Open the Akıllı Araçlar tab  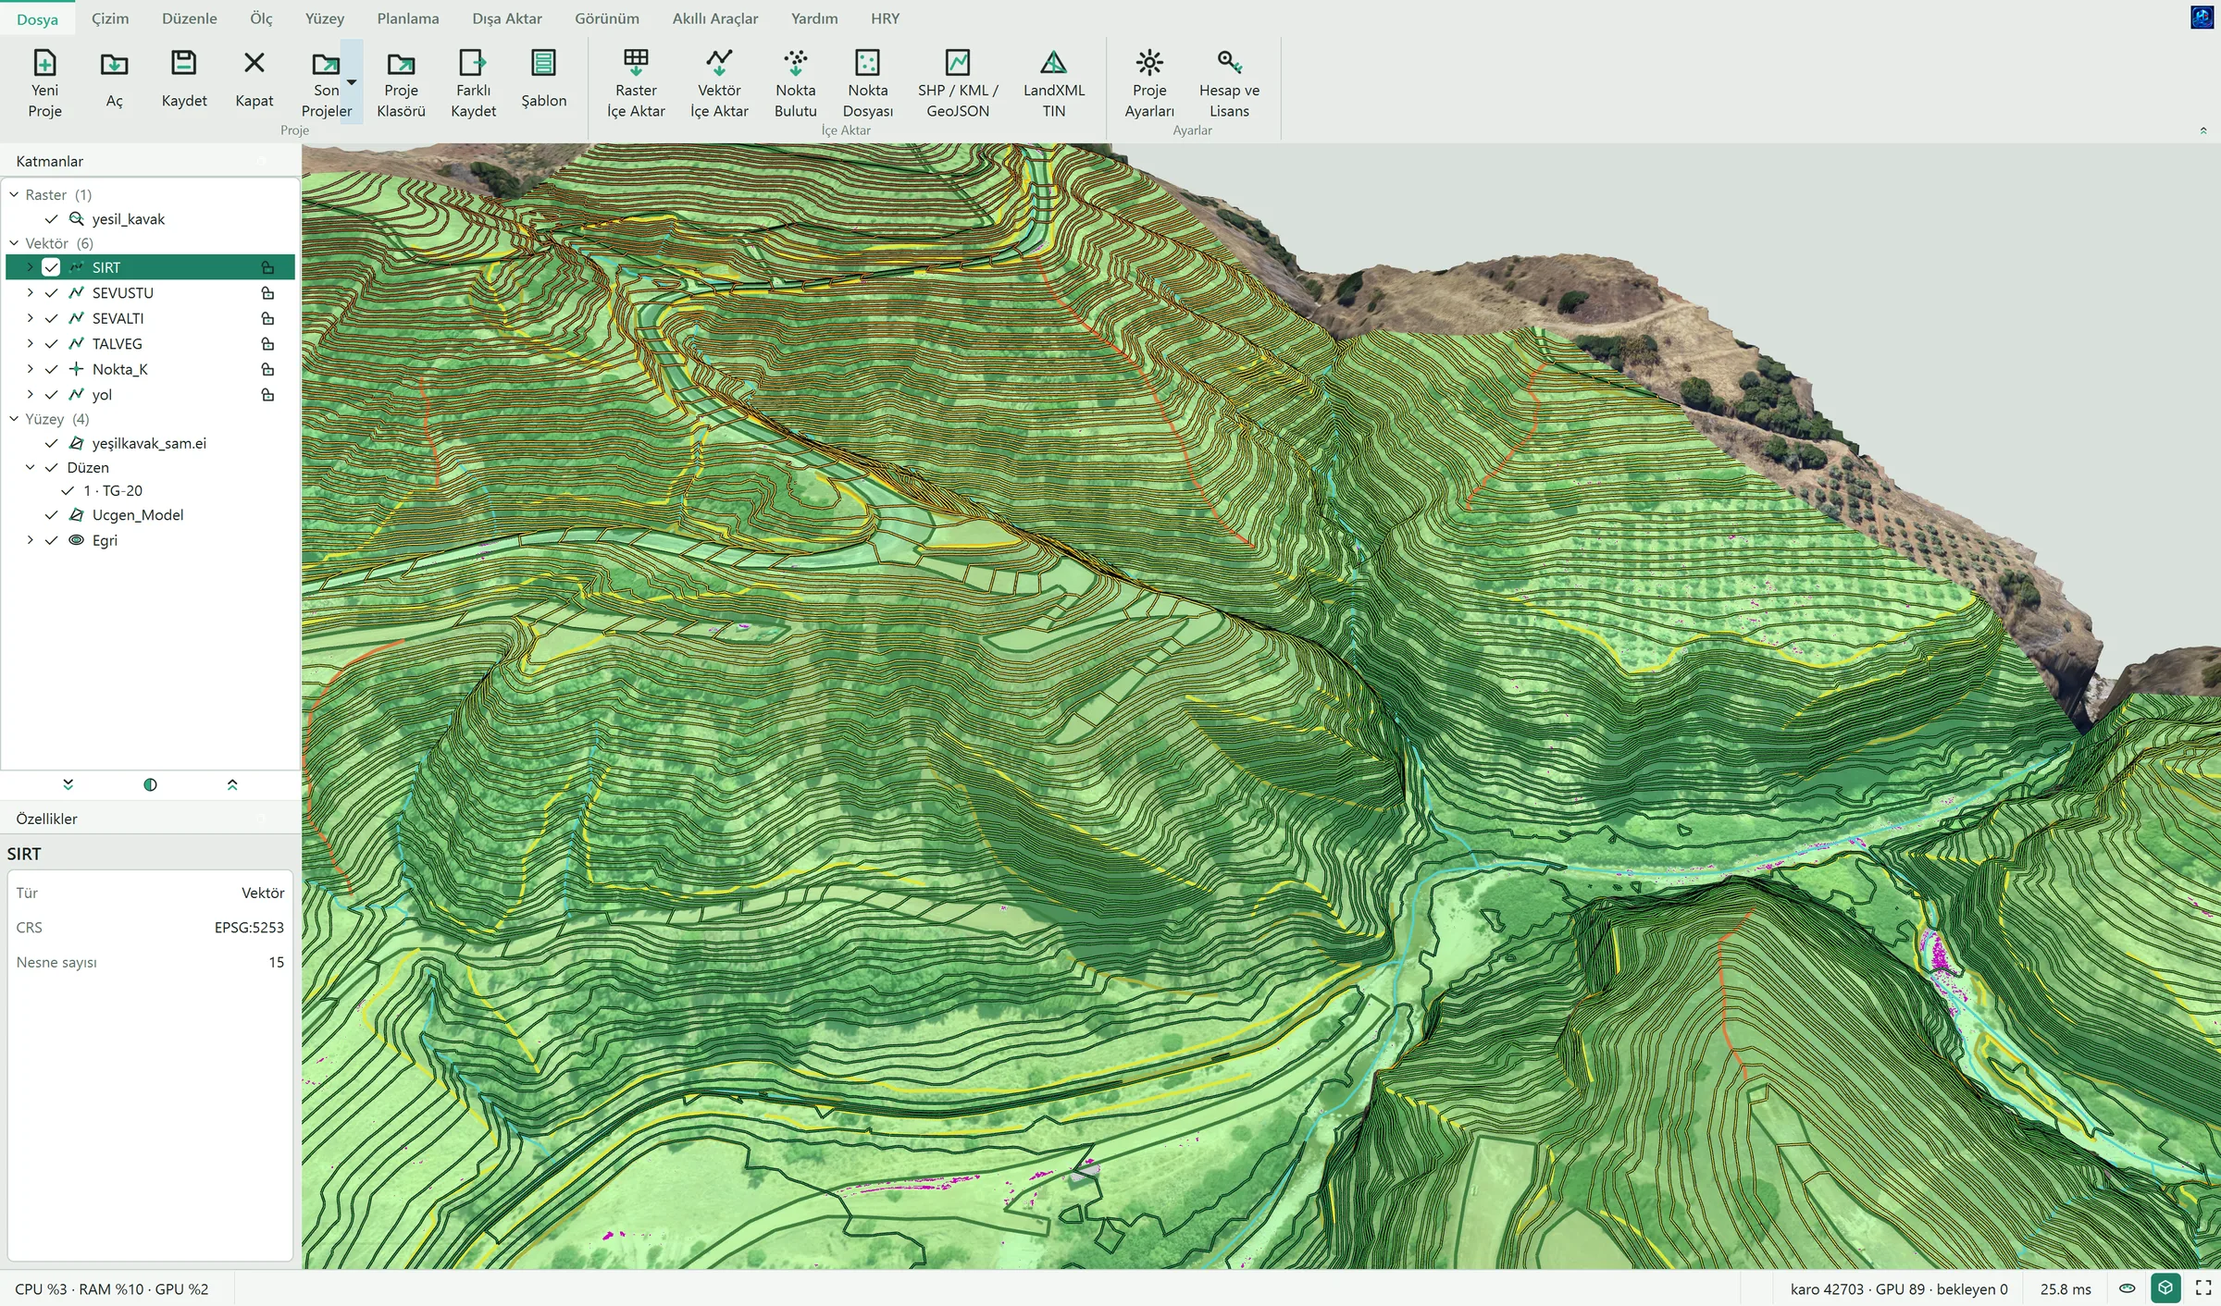(714, 18)
